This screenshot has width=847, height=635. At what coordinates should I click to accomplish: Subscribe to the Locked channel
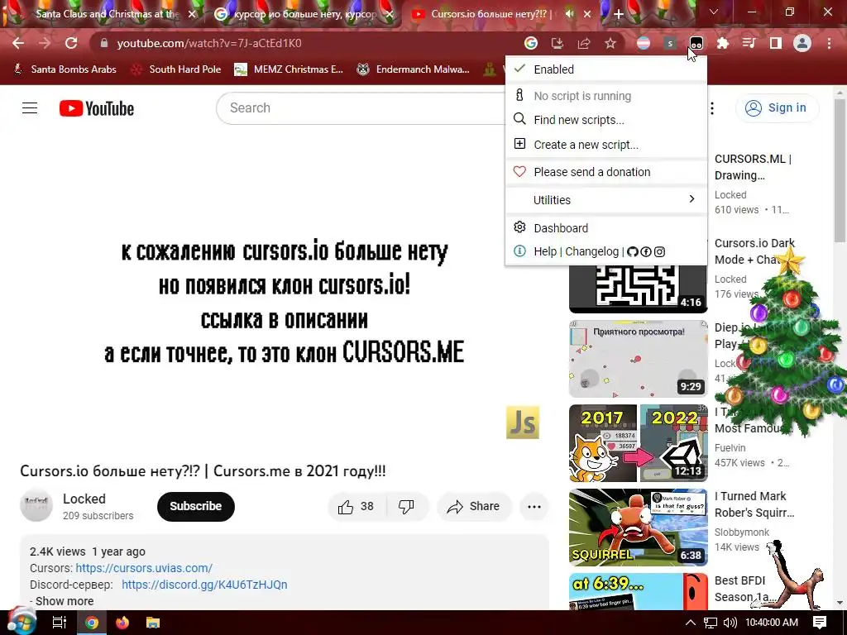pyautogui.click(x=195, y=507)
